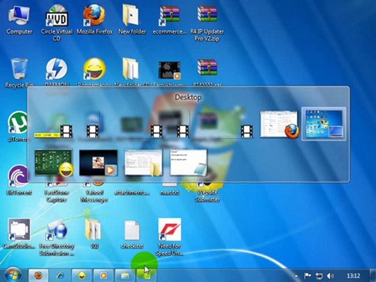Switch to the smiley game window thumbnail
The width and height of the screenshot is (376, 282).
[x=54, y=163]
